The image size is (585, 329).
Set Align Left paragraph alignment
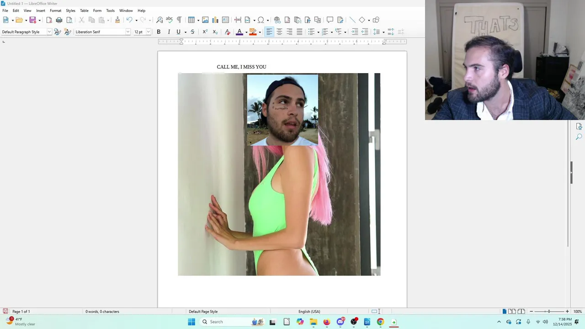pyautogui.click(x=269, y=32)
